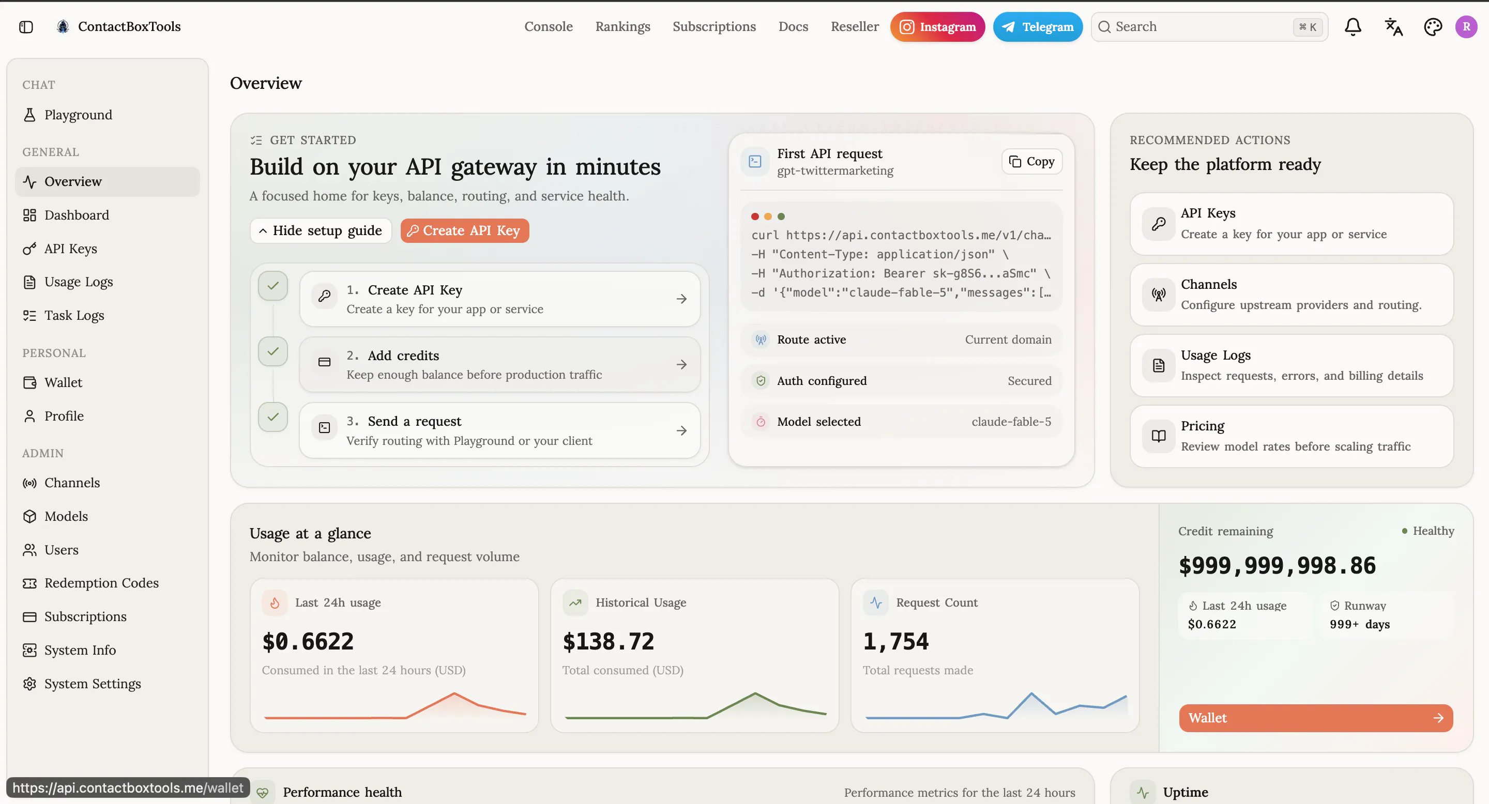Click the Users people icon
Screen dimensions: 1489x804
(29, 550)
